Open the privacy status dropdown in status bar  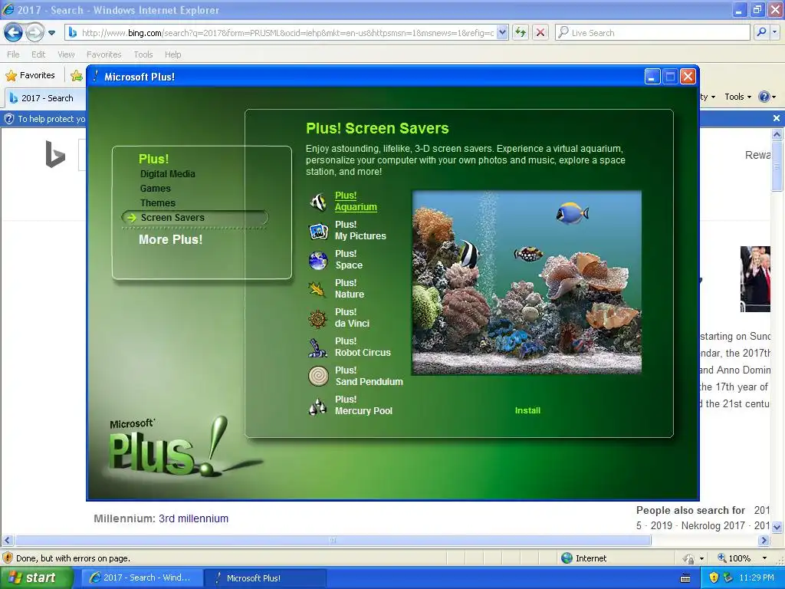701,558
